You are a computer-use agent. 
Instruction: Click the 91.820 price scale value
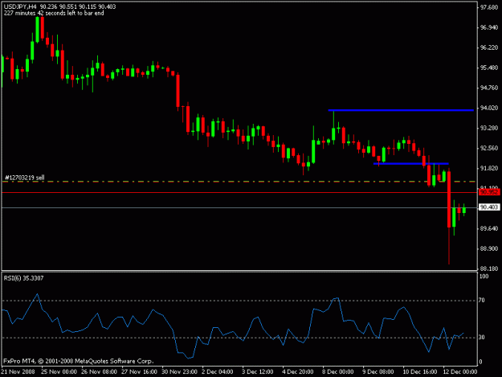pyautogui.click(x=489, y=168)
